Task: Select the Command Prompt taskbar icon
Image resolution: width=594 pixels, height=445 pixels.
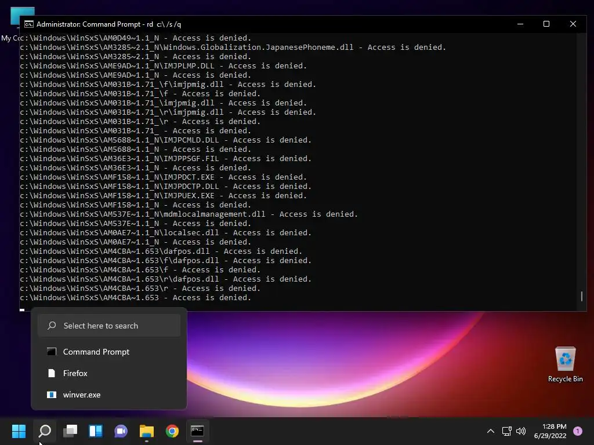Action: point(197,431)
